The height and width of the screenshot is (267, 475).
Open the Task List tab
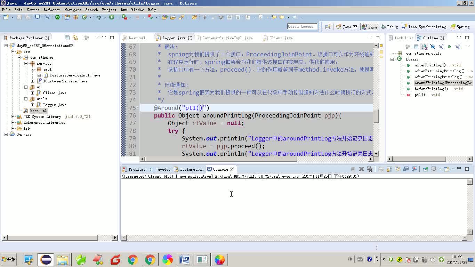(x=401, y=38)
